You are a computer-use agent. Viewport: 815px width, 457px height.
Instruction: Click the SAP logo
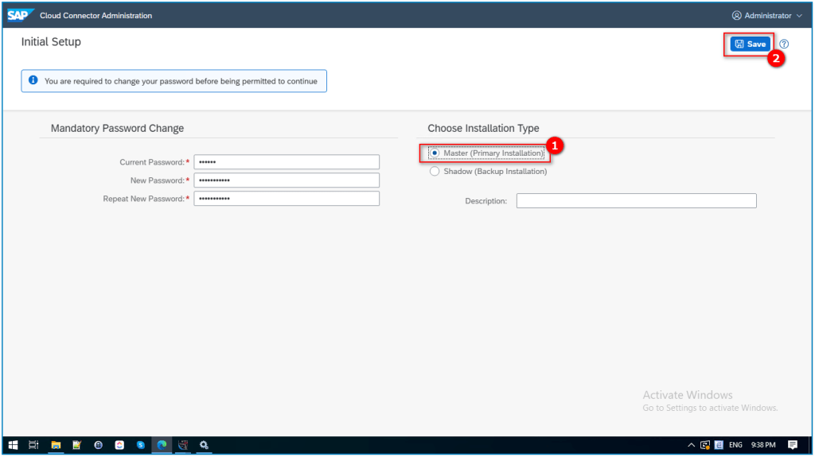coord(18,15)
